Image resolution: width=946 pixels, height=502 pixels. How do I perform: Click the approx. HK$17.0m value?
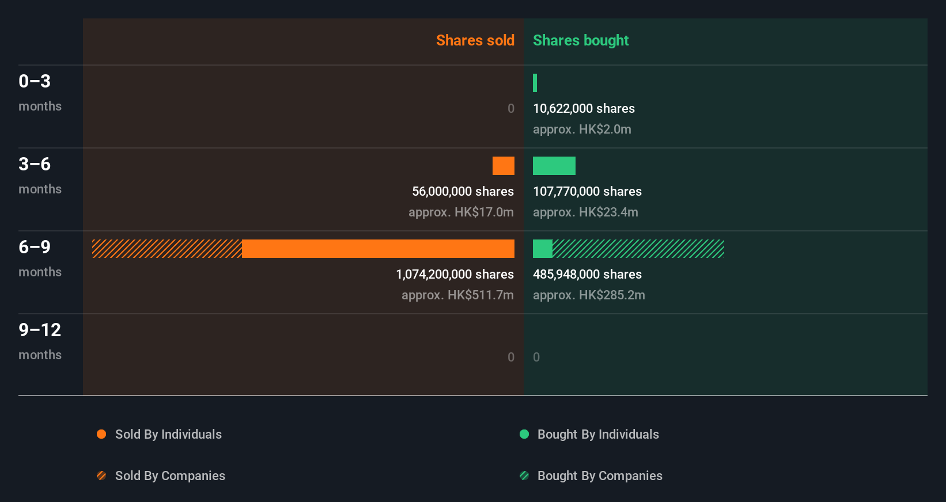tap(461, 212)
